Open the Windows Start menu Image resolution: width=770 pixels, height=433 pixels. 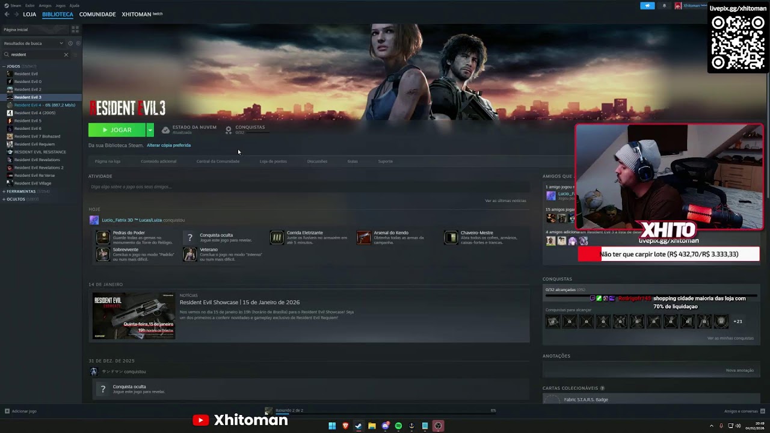pos(332,426)
